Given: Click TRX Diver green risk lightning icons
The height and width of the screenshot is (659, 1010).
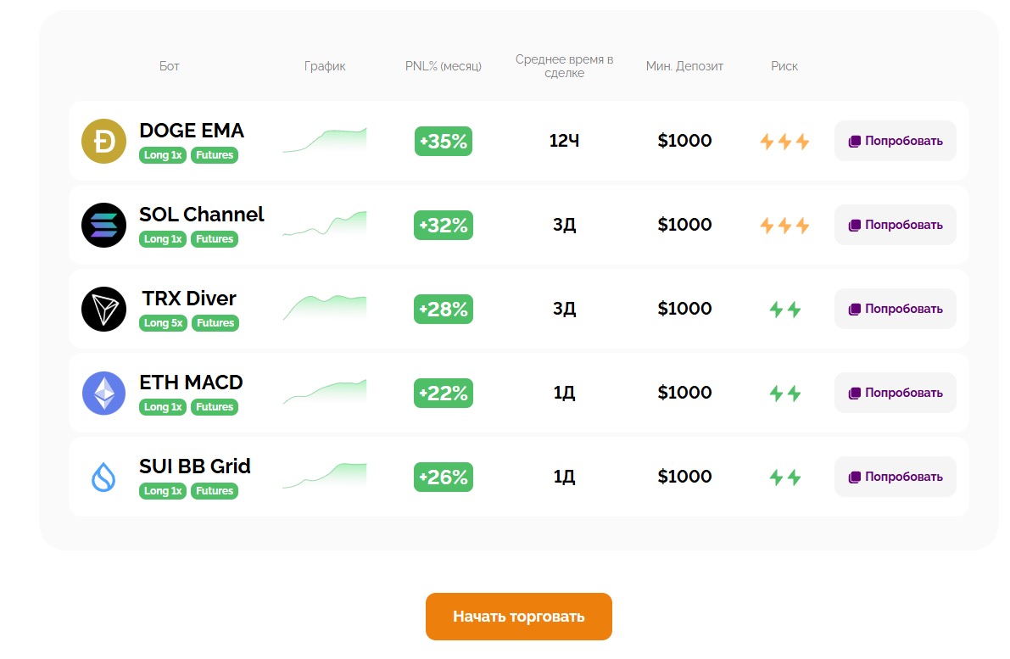Looking at the screenshot, I should (784, 310).
